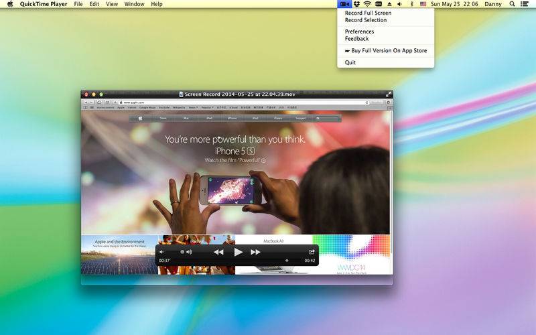Open the Help menu
This screenshot has height=335, width=536.
tap(157, 4)
